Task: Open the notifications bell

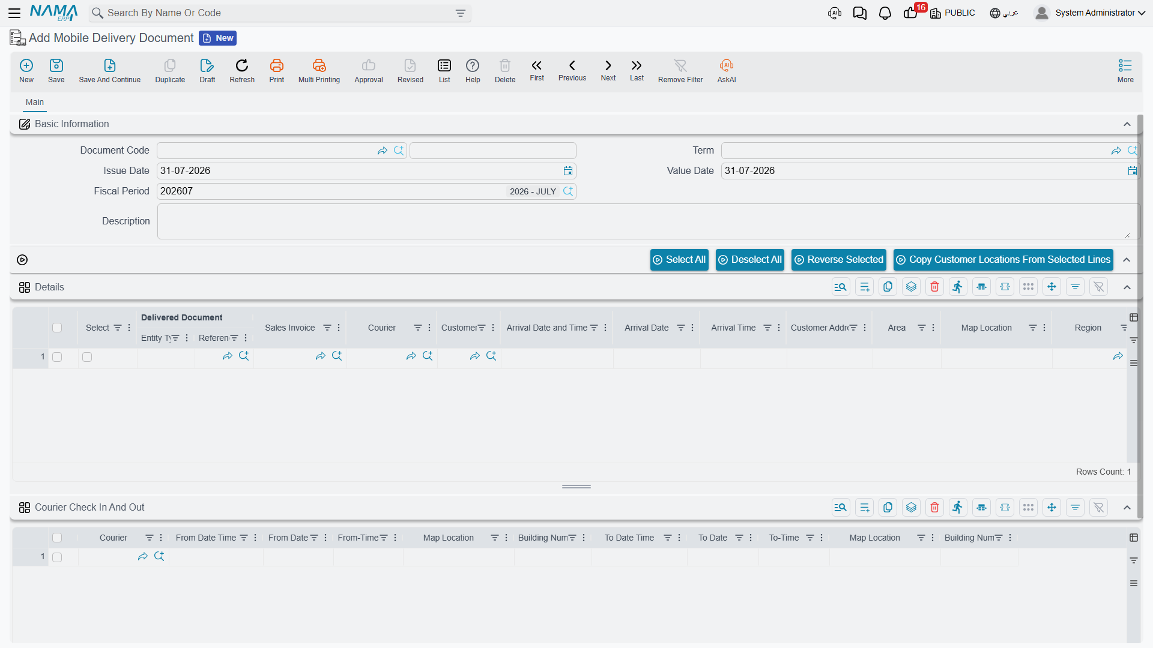Action: pyautogui.click(x=885, y=13)
